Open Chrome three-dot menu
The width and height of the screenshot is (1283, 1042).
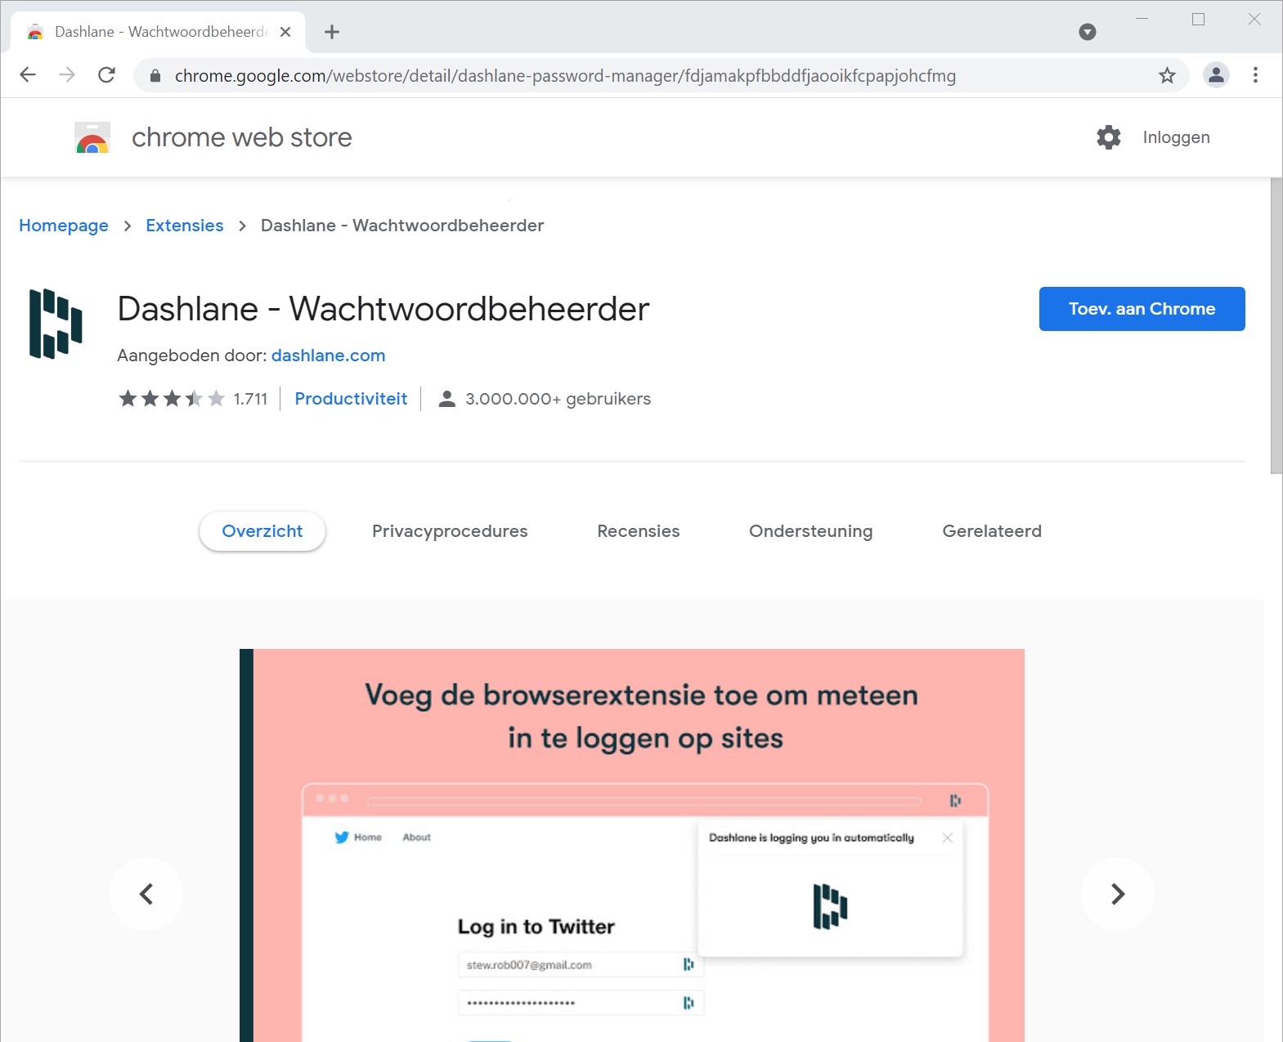(1255, 75)
